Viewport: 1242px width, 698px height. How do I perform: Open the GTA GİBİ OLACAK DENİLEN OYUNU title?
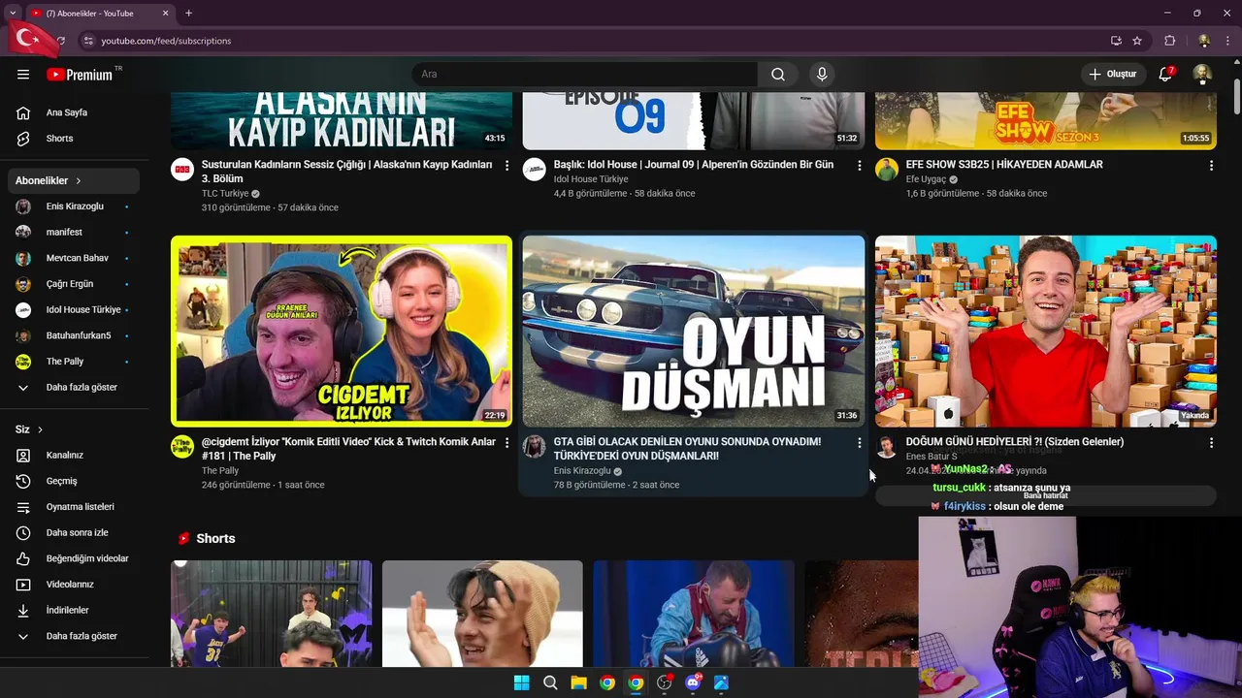pyautogui.click(x=687, y=449)
